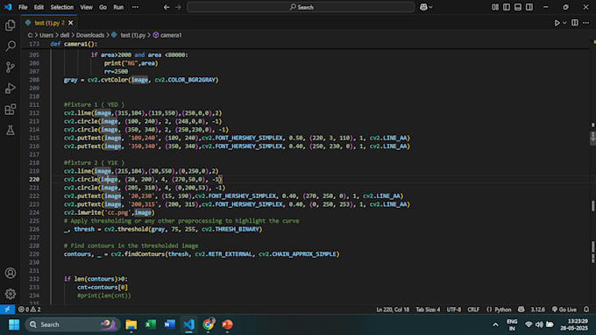
Task: Change UTF-8 file encoding
Action: coord(453,310)
